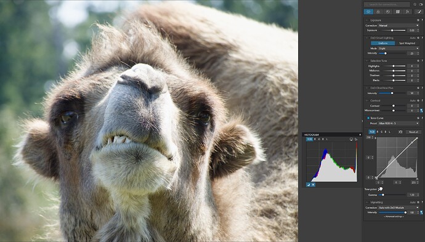Image resolution: width=425 pixels, height=242 pixels.
Task: Toggle the DxO Smart Lighting on/off switch
Action: [366, 38]
